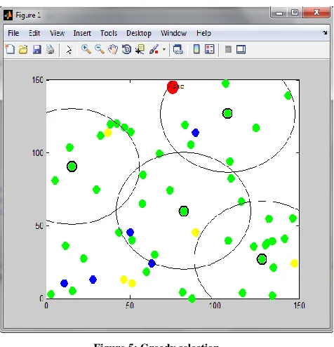The width and height of the screenshot is (334, 347).
Task: Save the figure with the floppy icon
Action: point(36,49)
